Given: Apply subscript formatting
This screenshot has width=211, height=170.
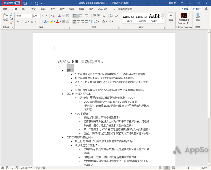Looking at the screenshot, I should 36,21.
